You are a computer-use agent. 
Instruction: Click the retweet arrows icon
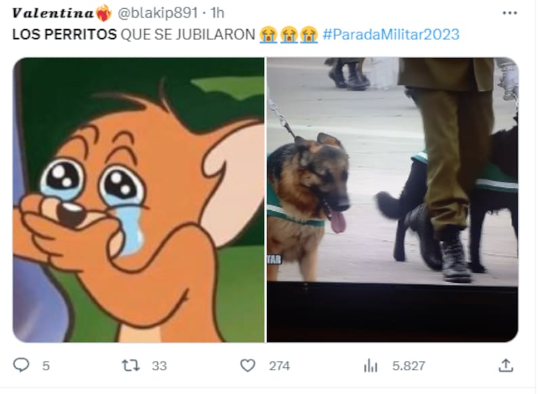[x=131, y=366]
